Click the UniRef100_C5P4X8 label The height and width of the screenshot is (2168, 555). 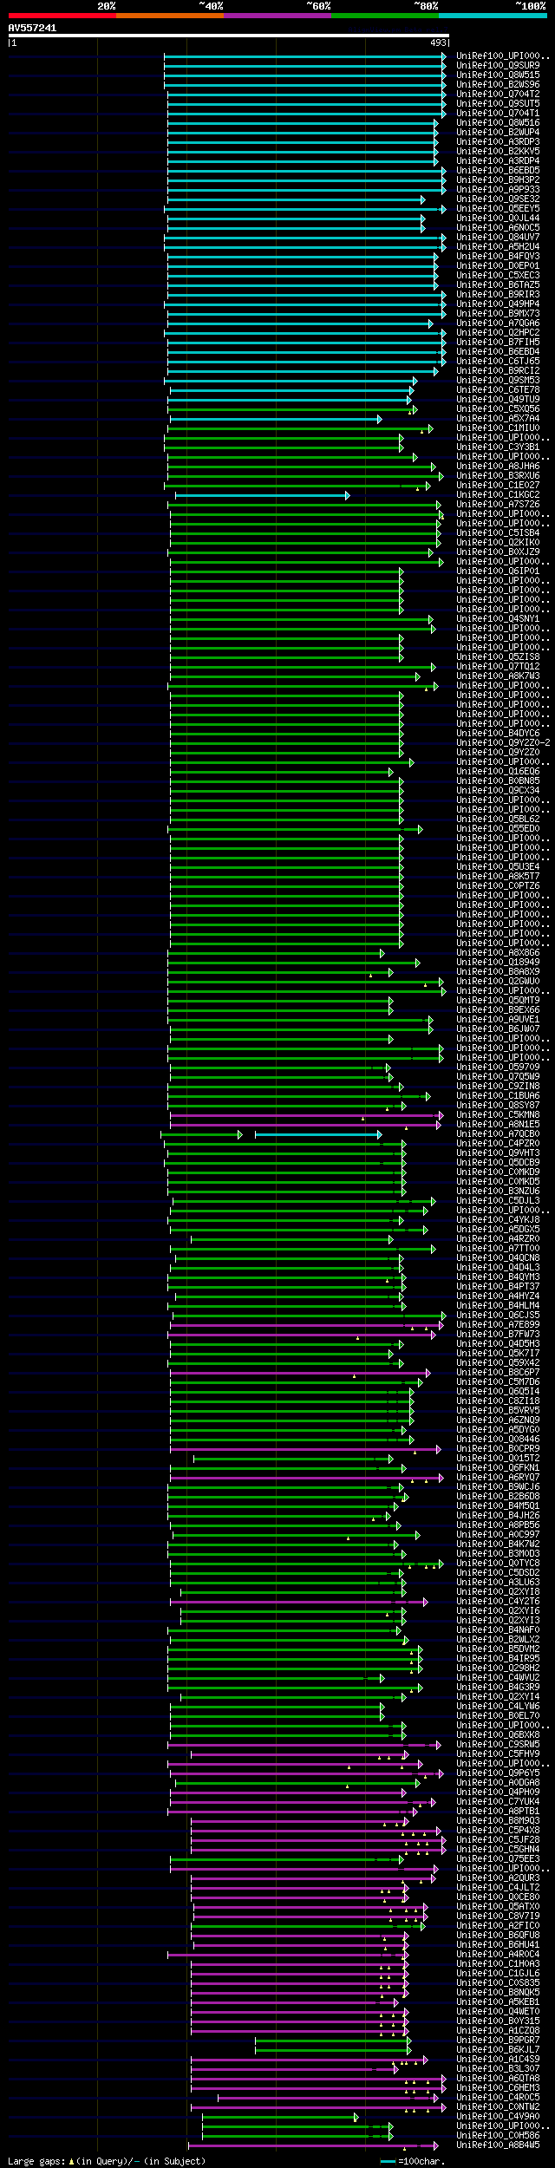click(x=498, y=1830)
